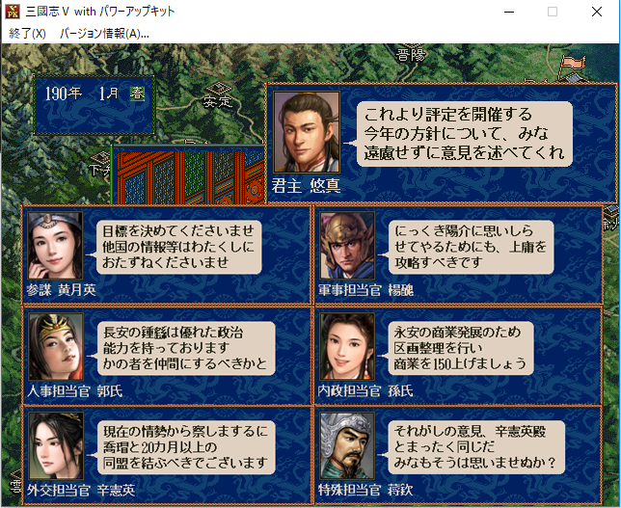The height and width of the screenshot is (508, 621).
Task: Open the 終了(X) menu
Action: [x=27, y=34]
